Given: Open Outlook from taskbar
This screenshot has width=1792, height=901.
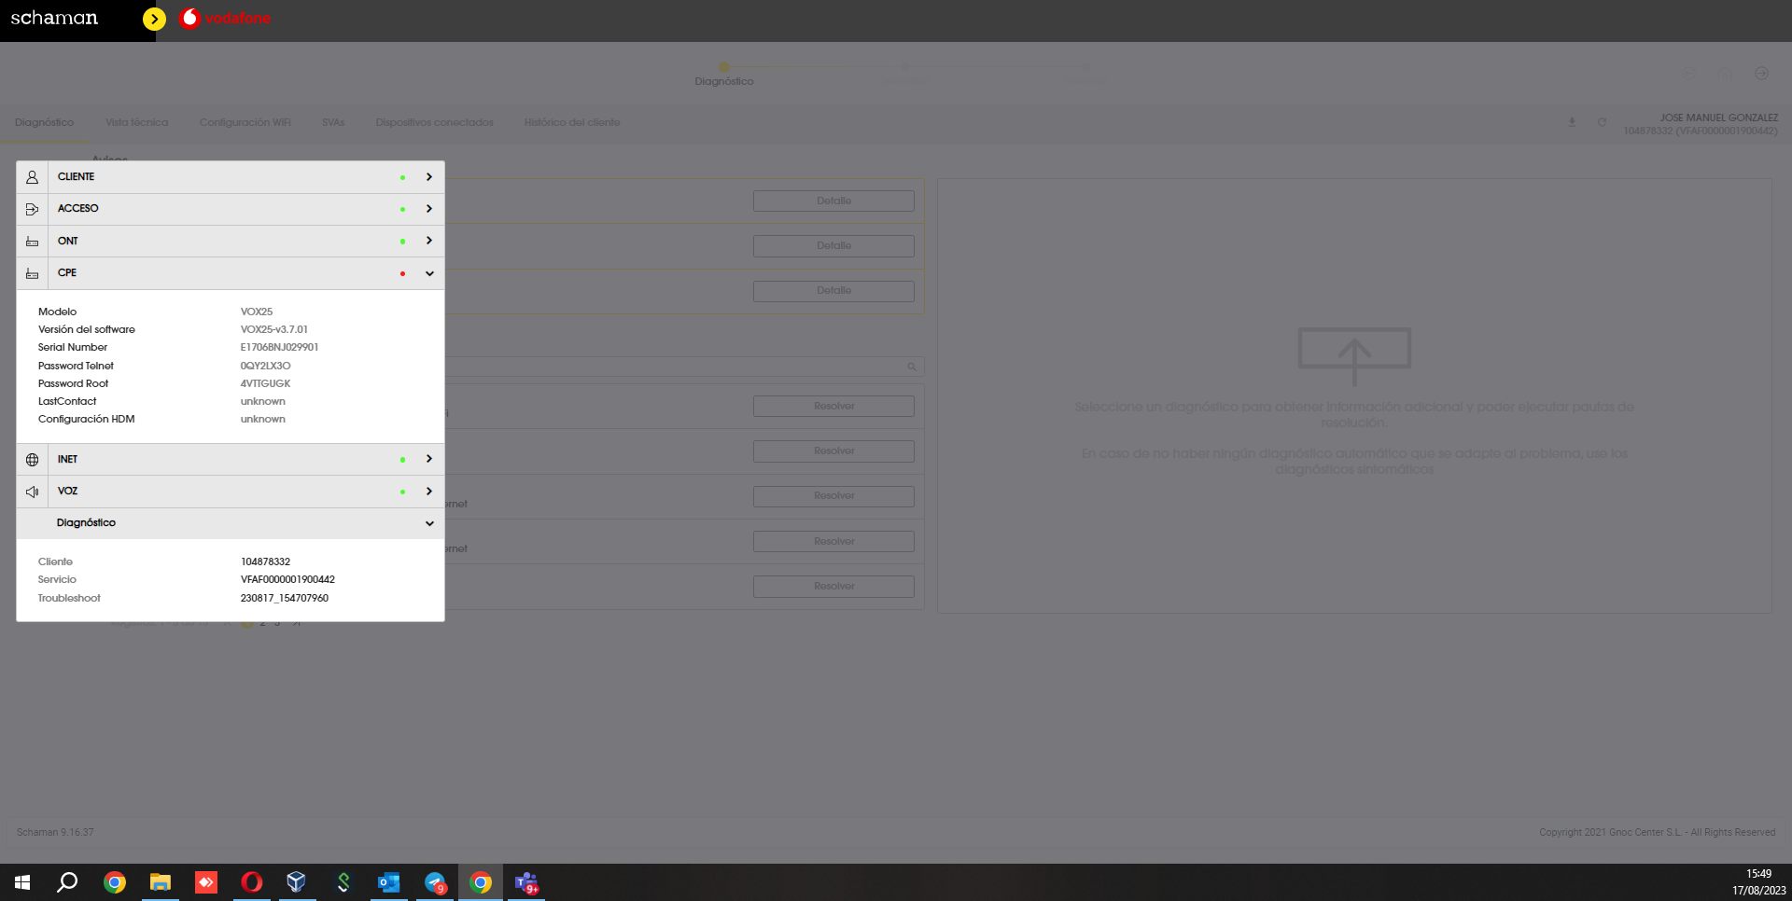Looking at the screenshot, I should click(388, 882).
